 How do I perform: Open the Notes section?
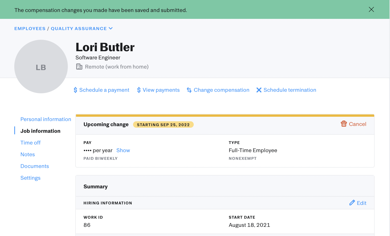[28, 154]
